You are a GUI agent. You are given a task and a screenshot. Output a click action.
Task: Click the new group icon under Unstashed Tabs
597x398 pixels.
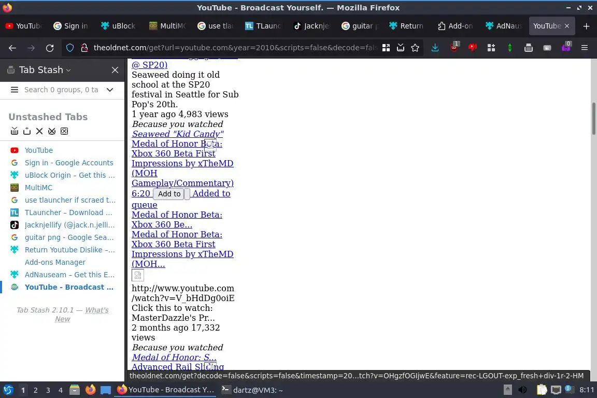pyautogui.click(x=26, y=131)
